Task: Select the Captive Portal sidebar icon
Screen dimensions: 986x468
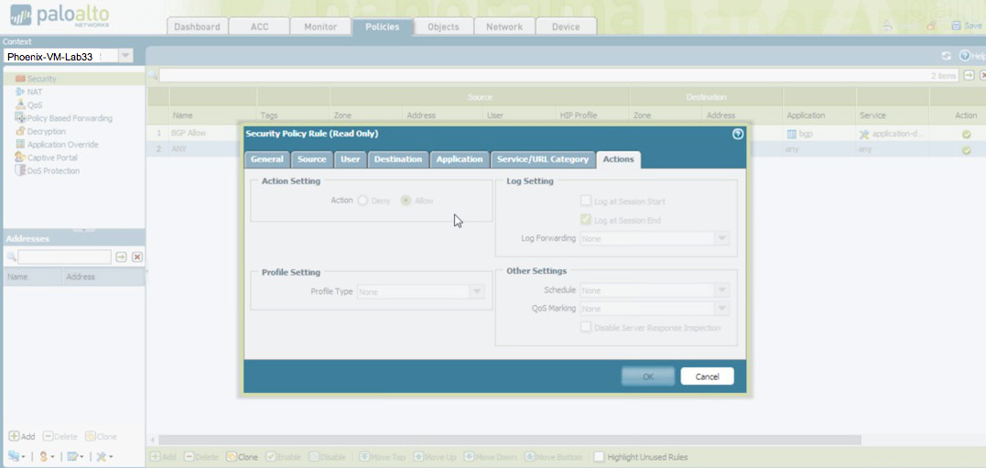Action: point(20,158)
